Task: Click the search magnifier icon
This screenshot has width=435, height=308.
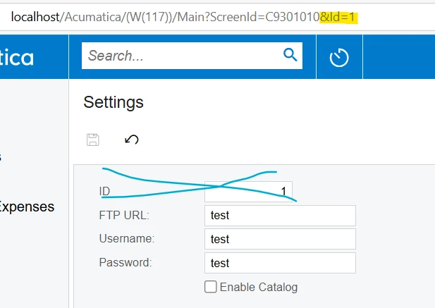Action: (x=290, y=55)
